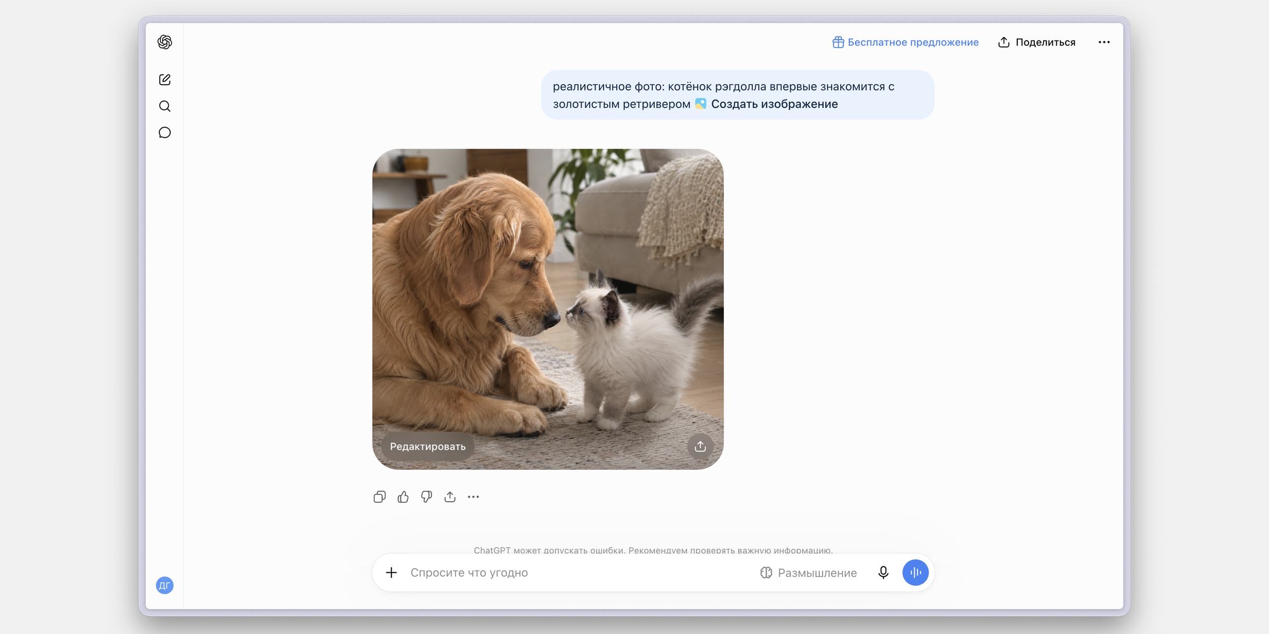Open the chat bubble icon in the sidebar

pyautogui.click(x=164, y=132)
